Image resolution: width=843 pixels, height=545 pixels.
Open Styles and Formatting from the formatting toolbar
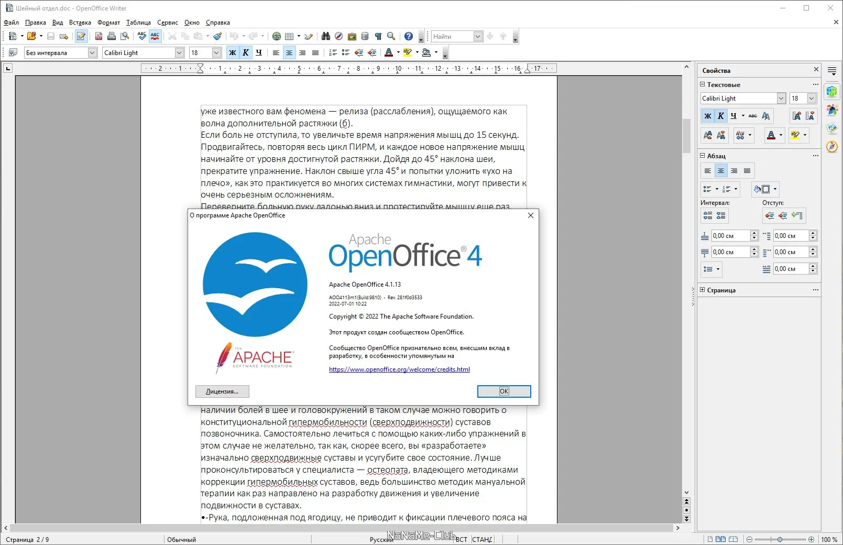coord(13,52)
